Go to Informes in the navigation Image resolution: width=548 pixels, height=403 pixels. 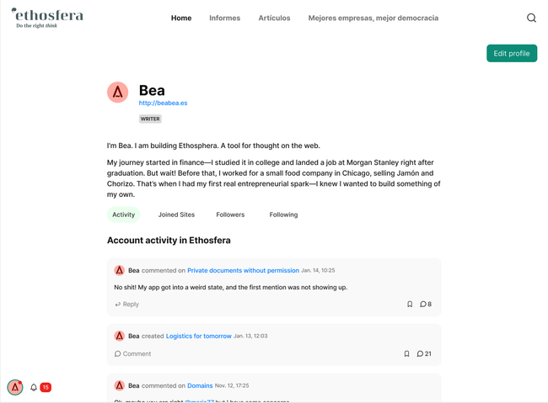(224, 18)
